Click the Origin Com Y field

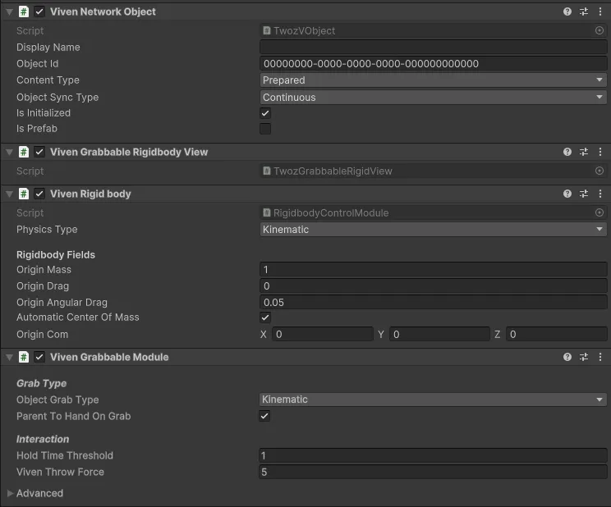click(439, 334)
